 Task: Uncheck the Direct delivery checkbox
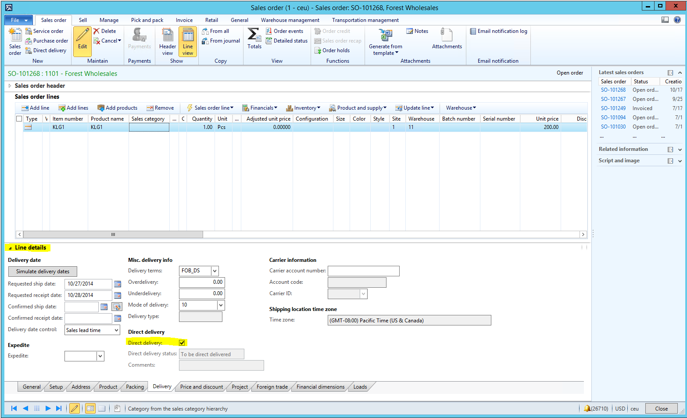click(182, 343)
